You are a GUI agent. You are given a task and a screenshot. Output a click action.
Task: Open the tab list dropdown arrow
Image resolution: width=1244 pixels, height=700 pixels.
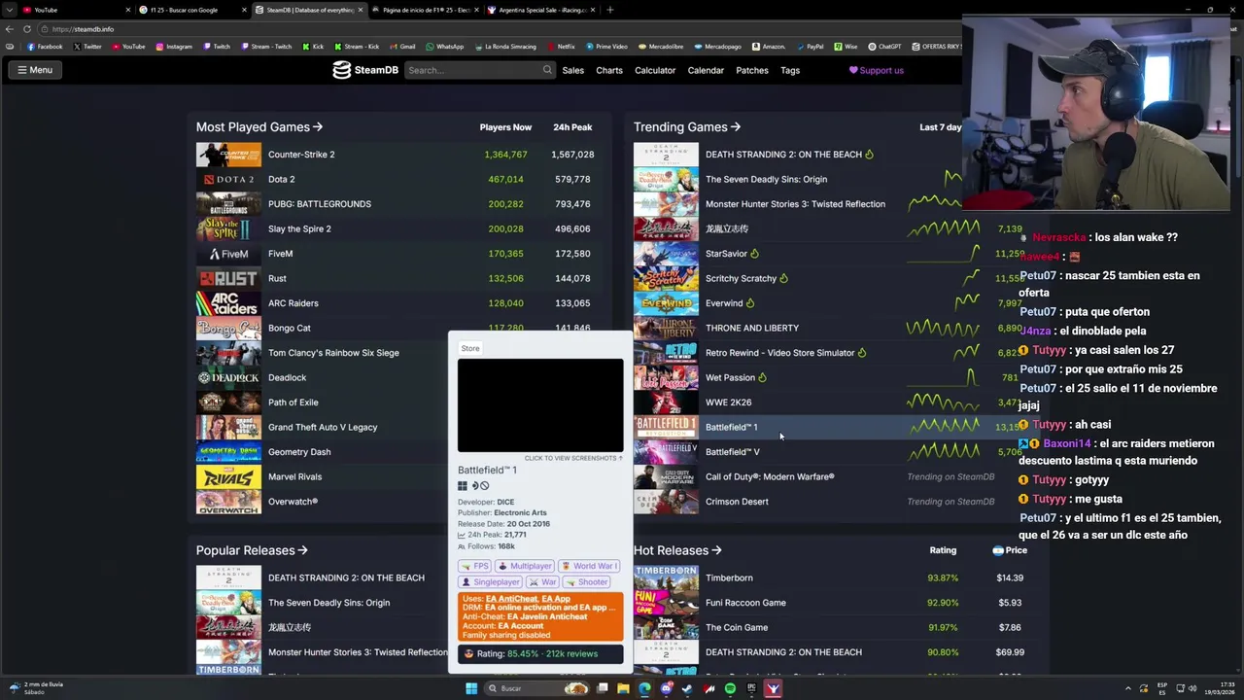point(10,10)
